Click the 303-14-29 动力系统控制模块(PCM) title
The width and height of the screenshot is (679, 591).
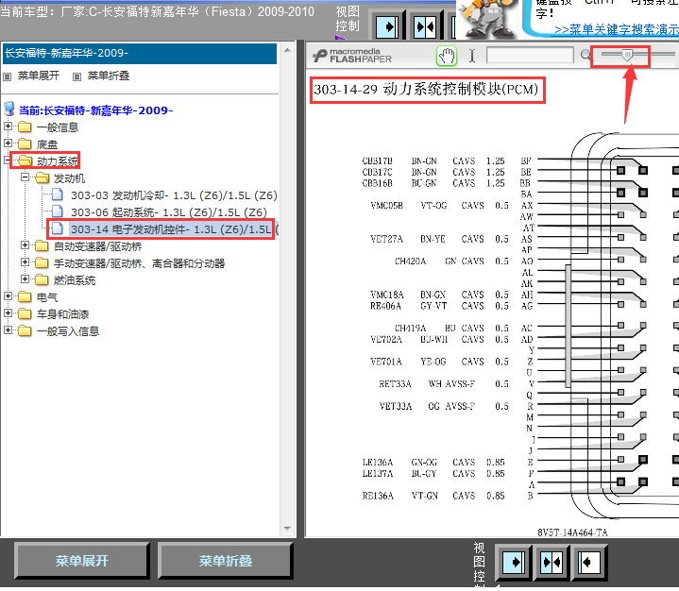pos(426,90)
